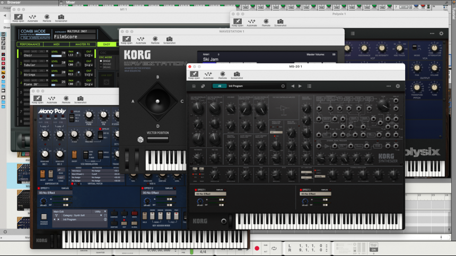Open Utility dropdown in Mono/Poly
456x256 pixels.
pyautogui.click(x=100, y=211)
